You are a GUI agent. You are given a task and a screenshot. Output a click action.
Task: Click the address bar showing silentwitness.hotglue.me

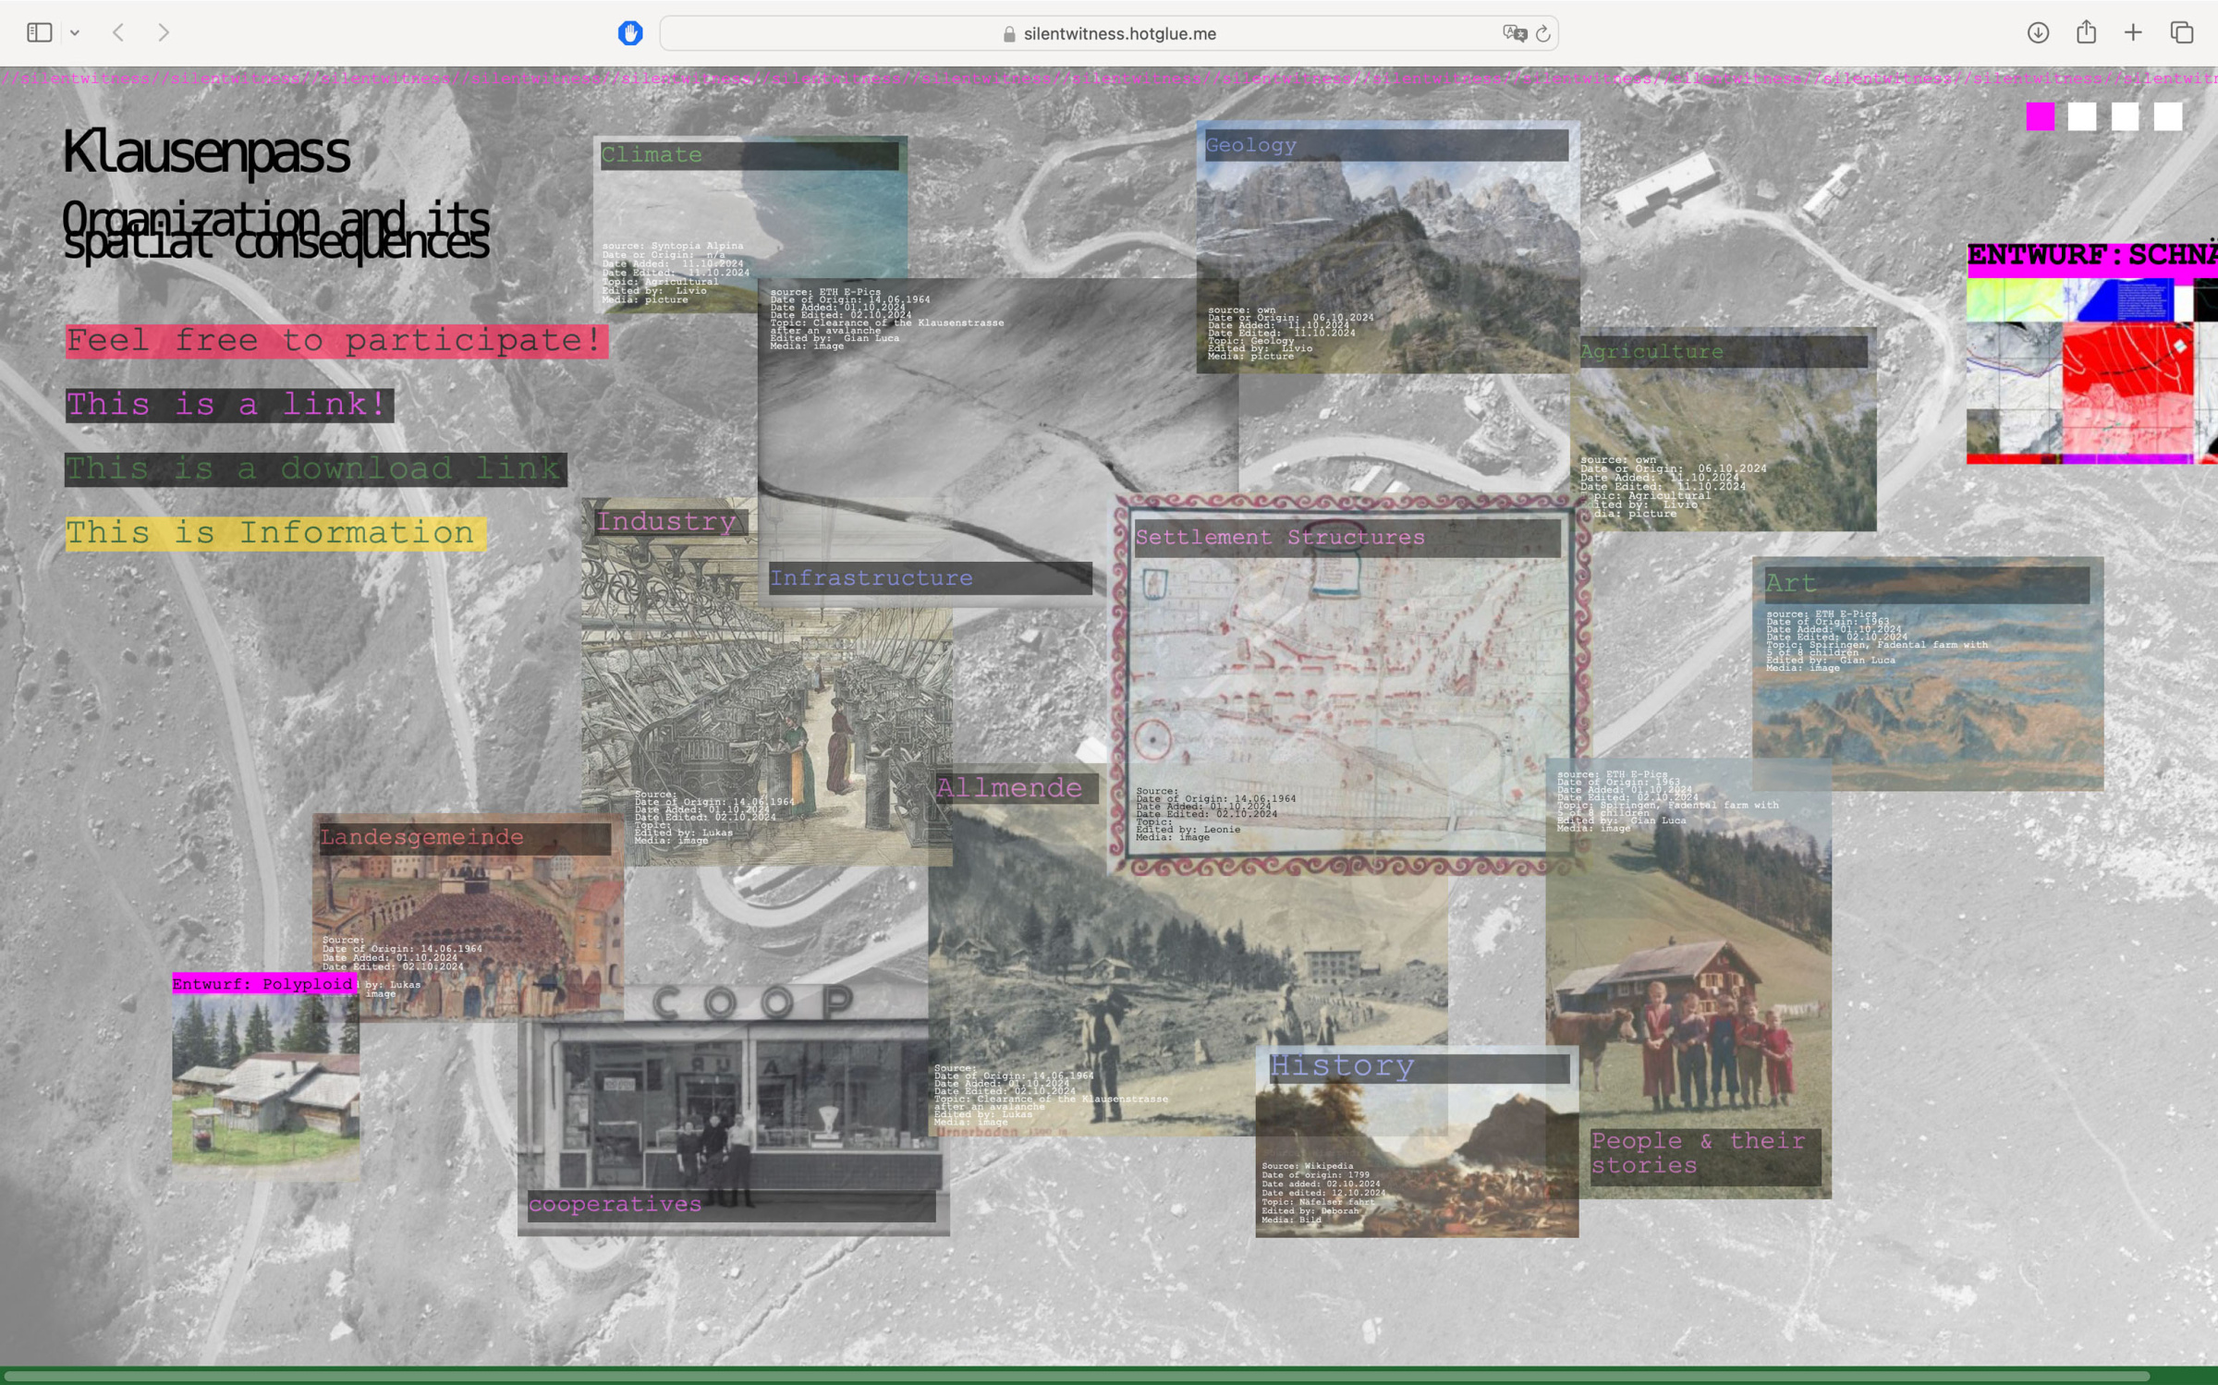[x=1109, y=33]
